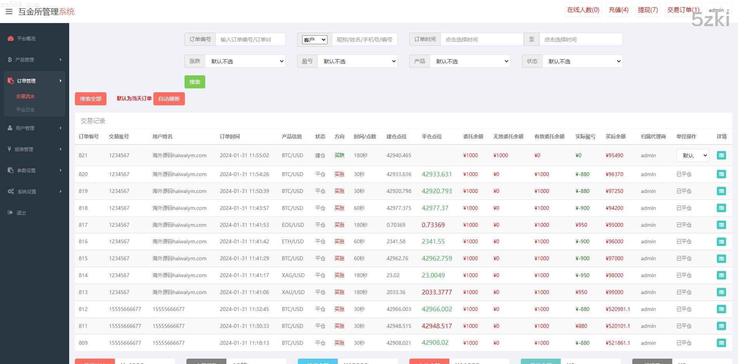Screen dimensions: 738x364
Task: Open the 客户 type selector dropdown
Action: click(x=314, y=40)
